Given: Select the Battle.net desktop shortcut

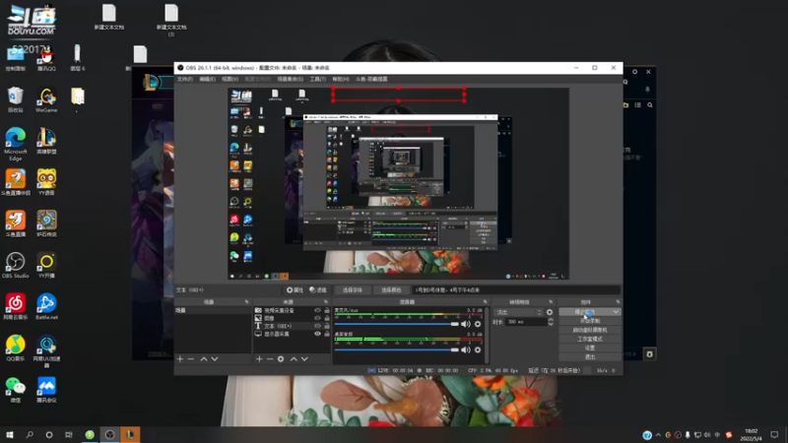Looking at the screenshot, I should (46, 306).
